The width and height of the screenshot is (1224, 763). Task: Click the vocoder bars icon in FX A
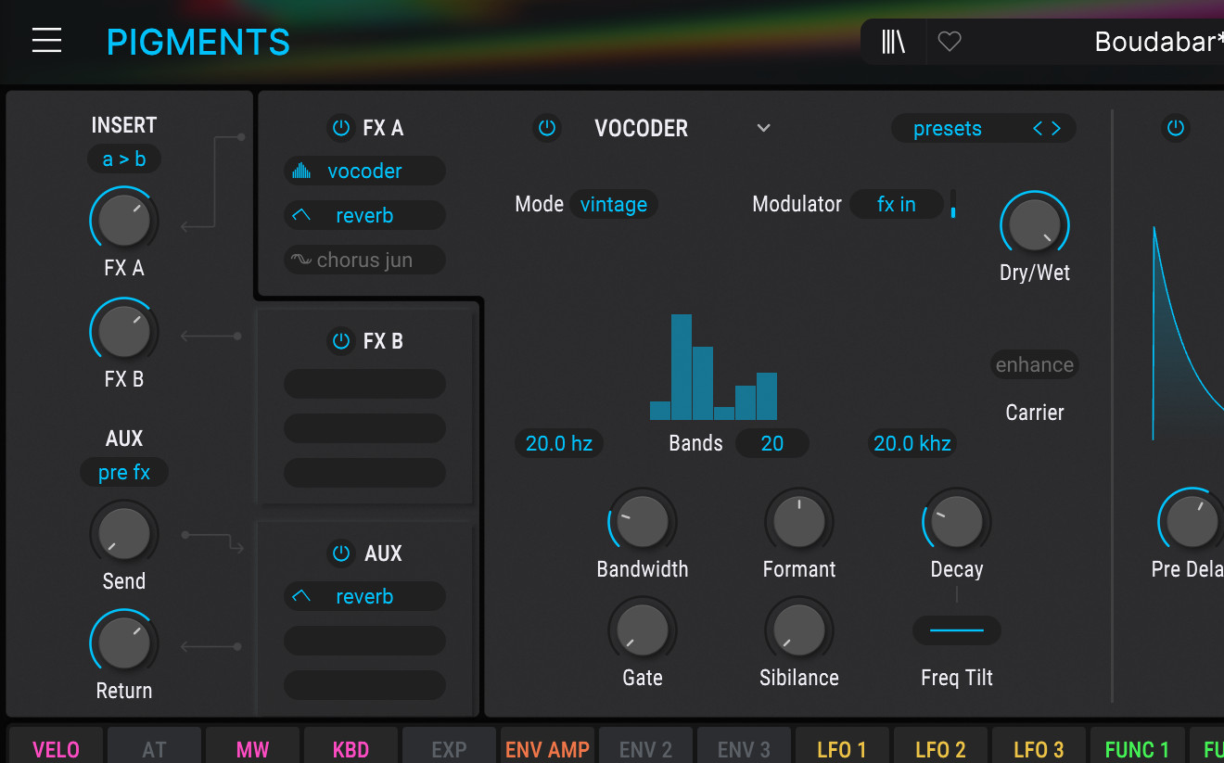pyautogui.click(x=301, y=171)
